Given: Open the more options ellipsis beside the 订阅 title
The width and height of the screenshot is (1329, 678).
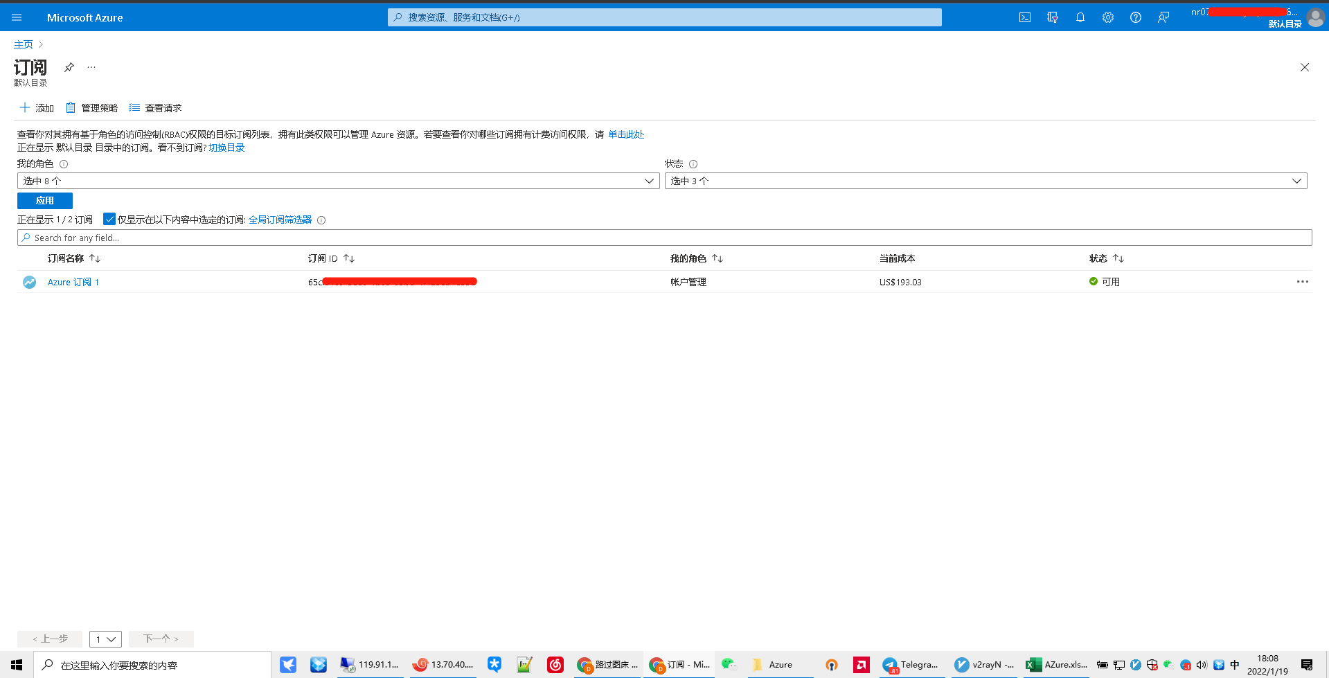Looking at the screenshot, I should coord(91,67).
